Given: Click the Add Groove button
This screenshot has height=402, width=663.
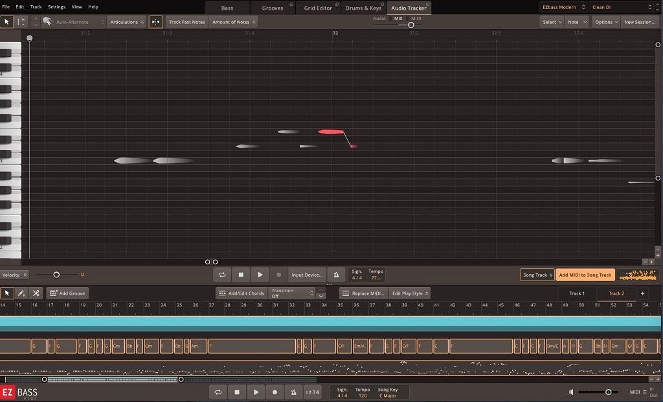Looking at the screenshot, I should click(67, 293).
